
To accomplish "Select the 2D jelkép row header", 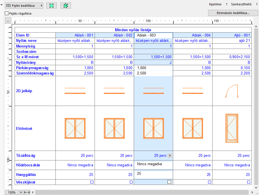I will 35,91.
